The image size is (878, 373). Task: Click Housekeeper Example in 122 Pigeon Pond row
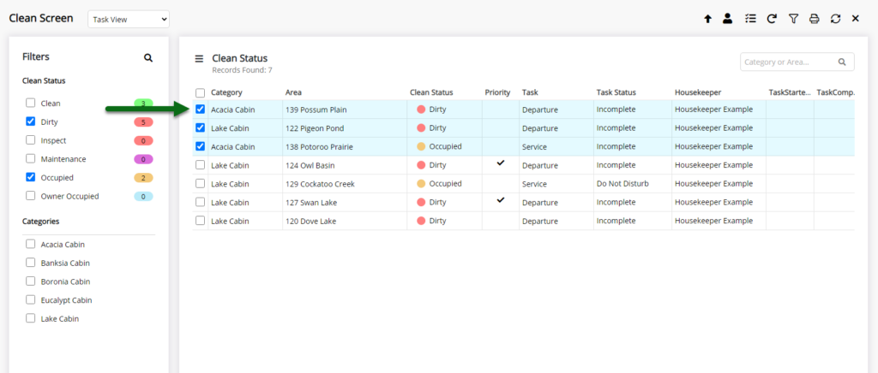pyautogui.click(x=714, y=127)
